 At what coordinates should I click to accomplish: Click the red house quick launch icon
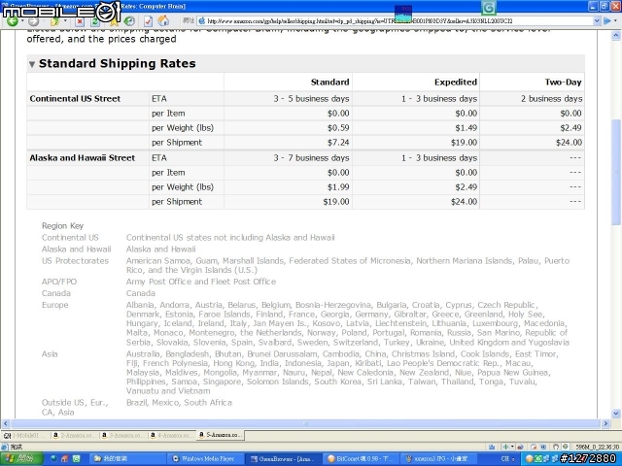[65, 459]
